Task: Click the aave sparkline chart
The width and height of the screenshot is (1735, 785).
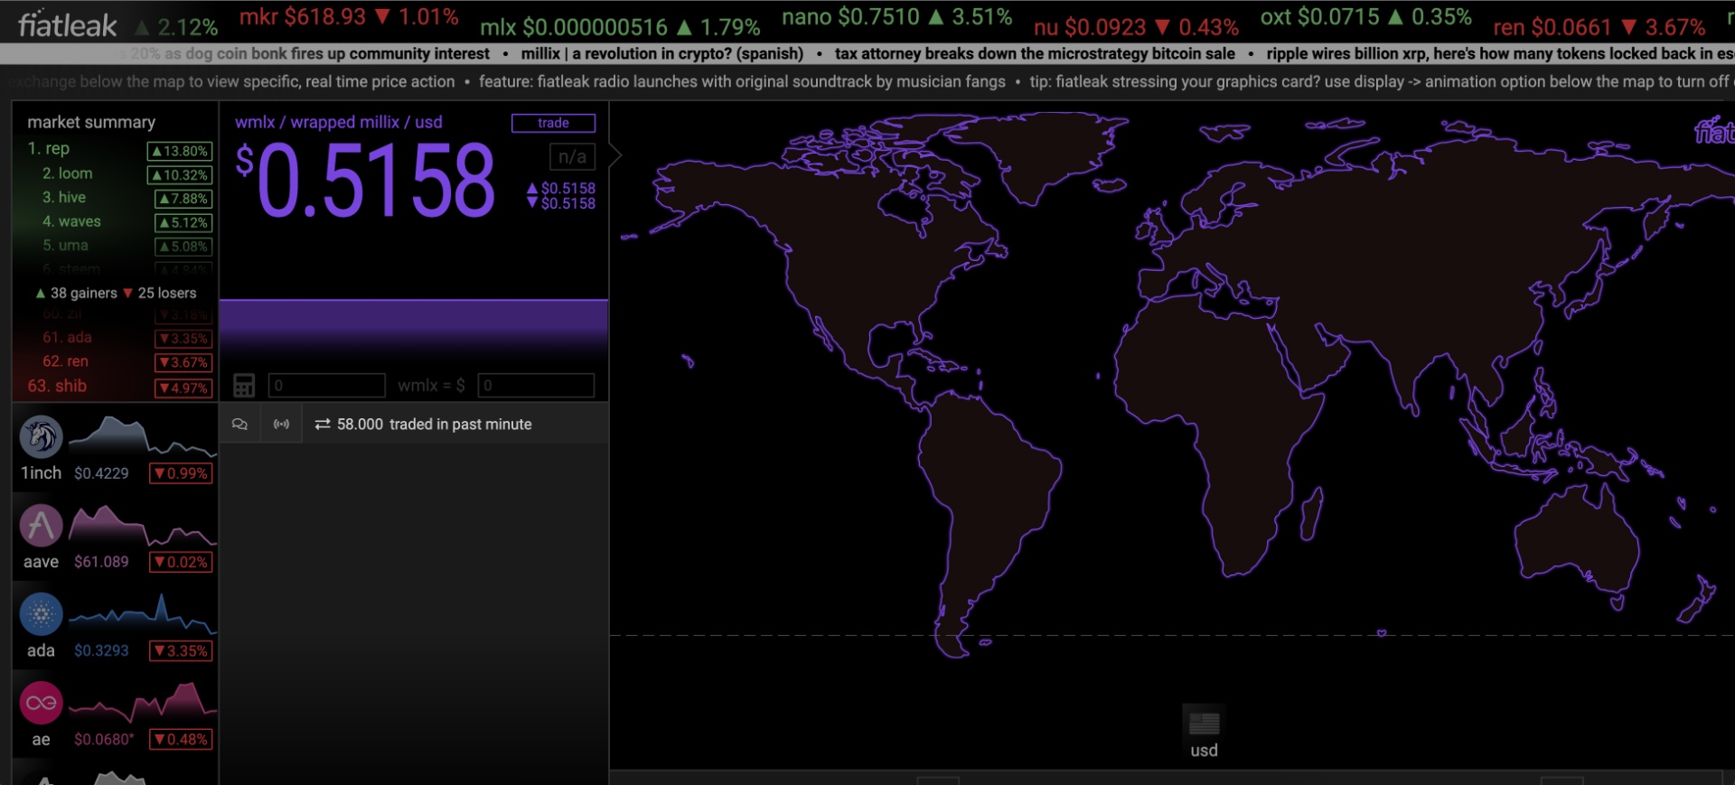Action: (142, 524)
